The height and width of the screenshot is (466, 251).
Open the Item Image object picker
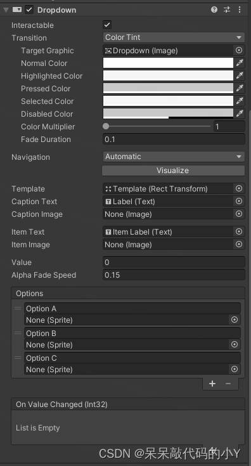(x=239, y=244)
